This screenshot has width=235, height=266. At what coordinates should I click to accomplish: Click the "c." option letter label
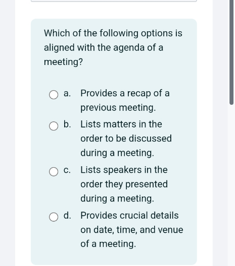67,170
